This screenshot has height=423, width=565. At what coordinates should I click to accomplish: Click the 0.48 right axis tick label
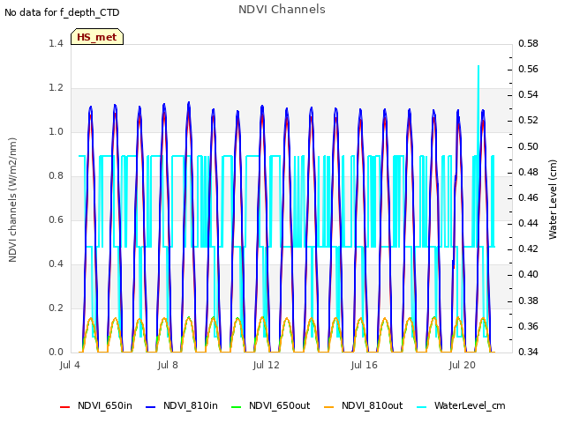[x=528, y=173]
